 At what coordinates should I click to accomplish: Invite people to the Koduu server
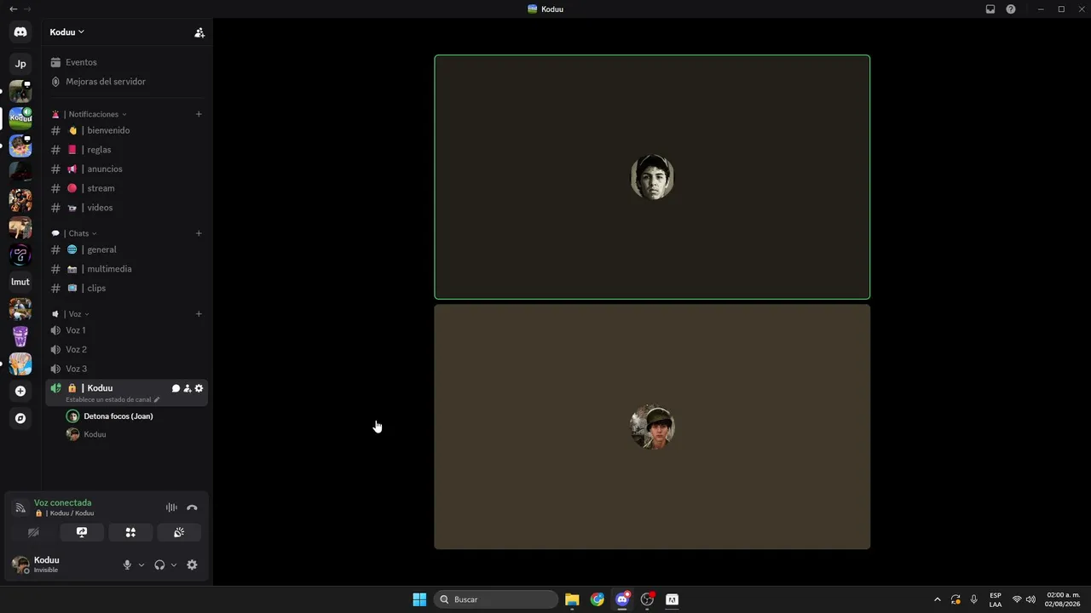(x=199, y=32)
